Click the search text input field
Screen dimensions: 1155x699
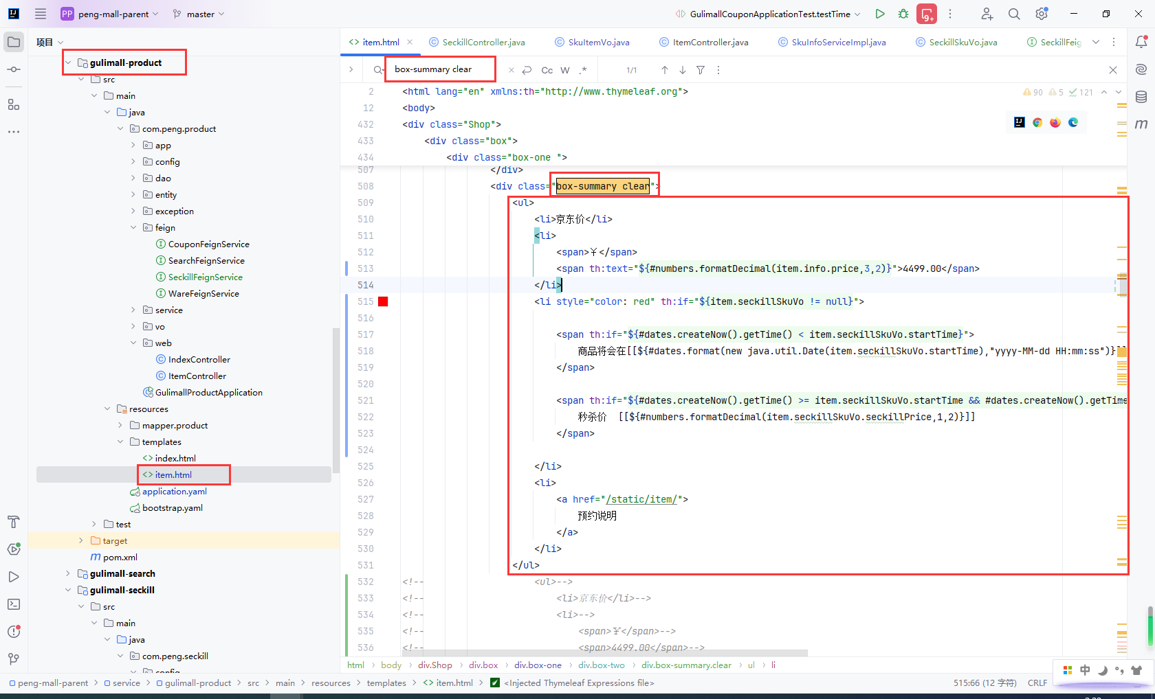coord(447,69)
